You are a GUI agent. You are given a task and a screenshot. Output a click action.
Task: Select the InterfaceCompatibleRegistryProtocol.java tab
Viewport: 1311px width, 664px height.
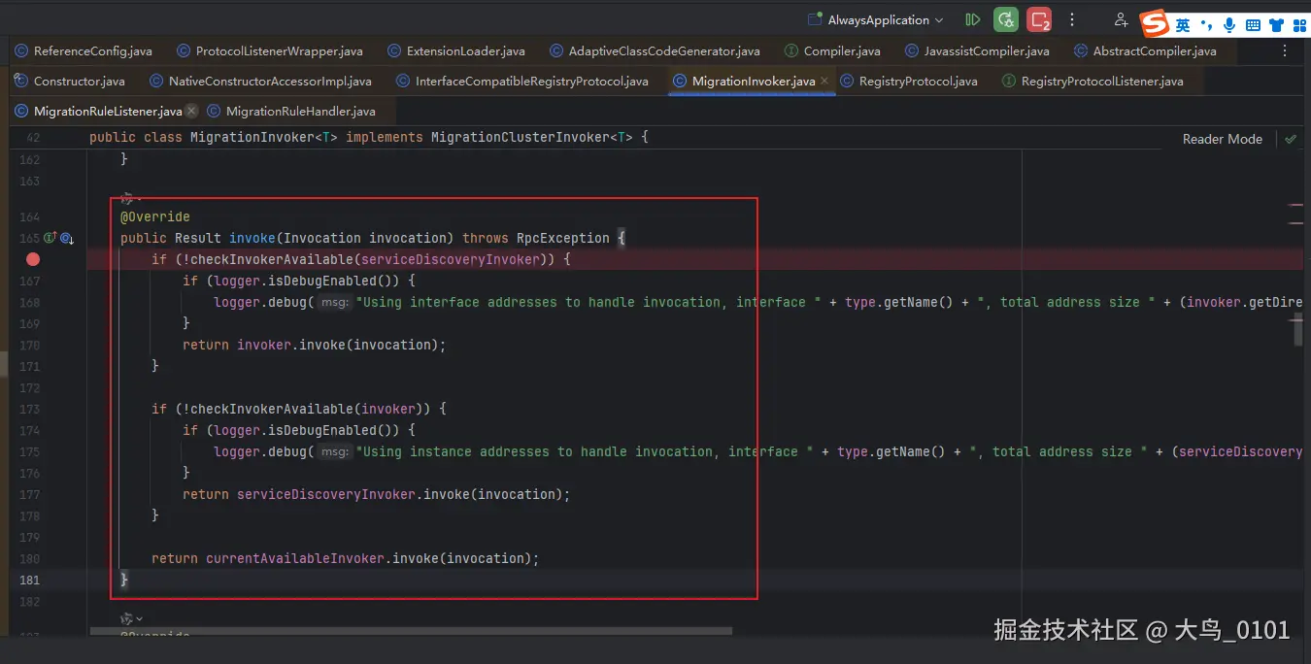[521, 81]
